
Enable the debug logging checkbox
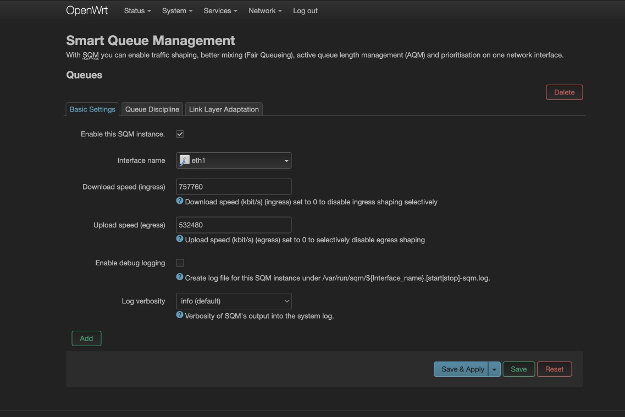(180, 263)
